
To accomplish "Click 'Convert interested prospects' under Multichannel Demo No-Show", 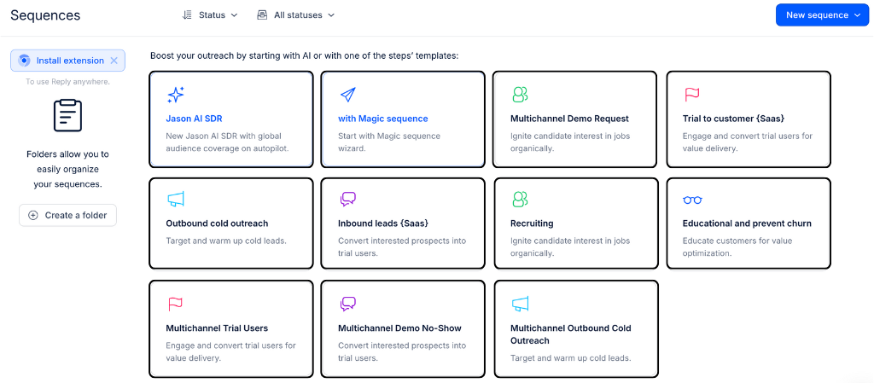I will 402,351.
